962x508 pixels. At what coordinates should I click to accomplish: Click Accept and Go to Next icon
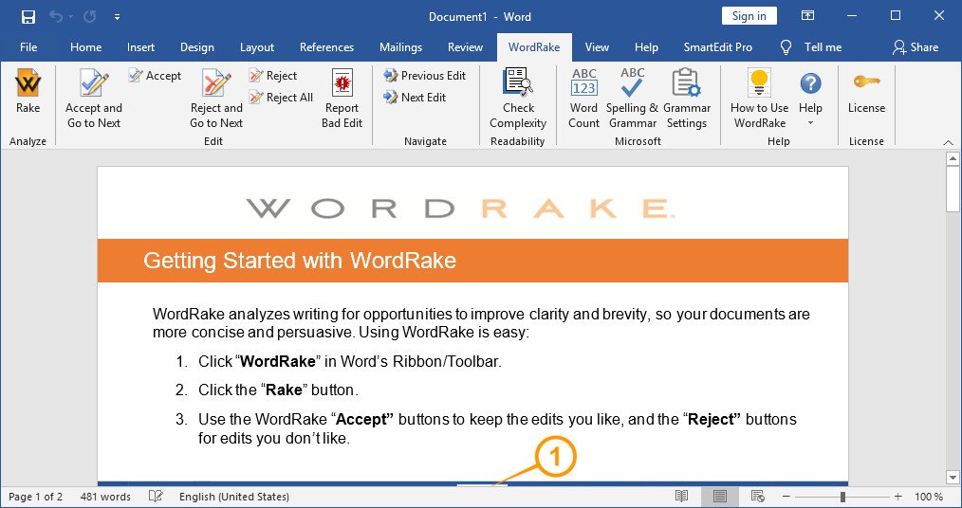coord(94,82)
